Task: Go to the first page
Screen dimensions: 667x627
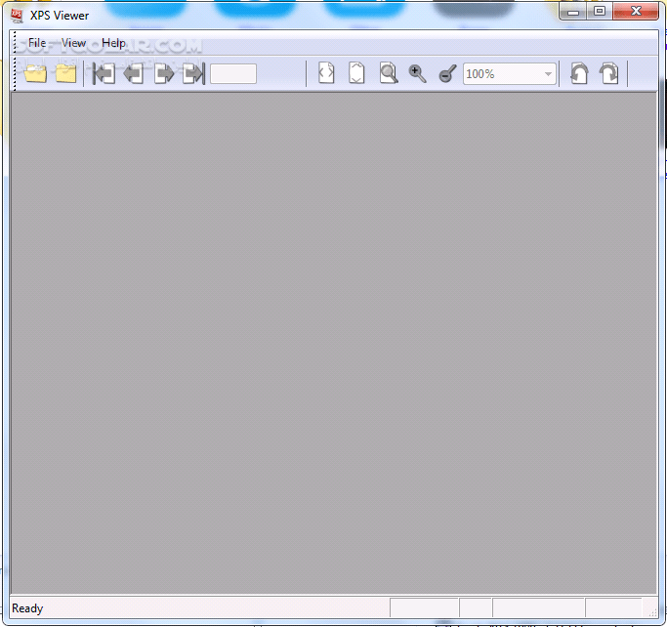Action: pos(104,74)
